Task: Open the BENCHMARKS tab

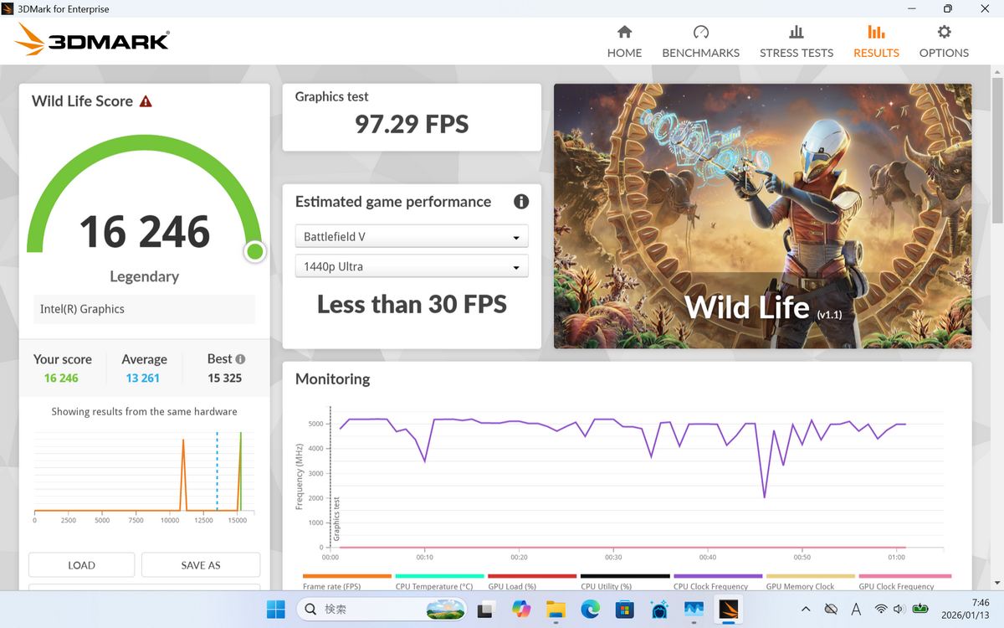Action: click(700, 42)
